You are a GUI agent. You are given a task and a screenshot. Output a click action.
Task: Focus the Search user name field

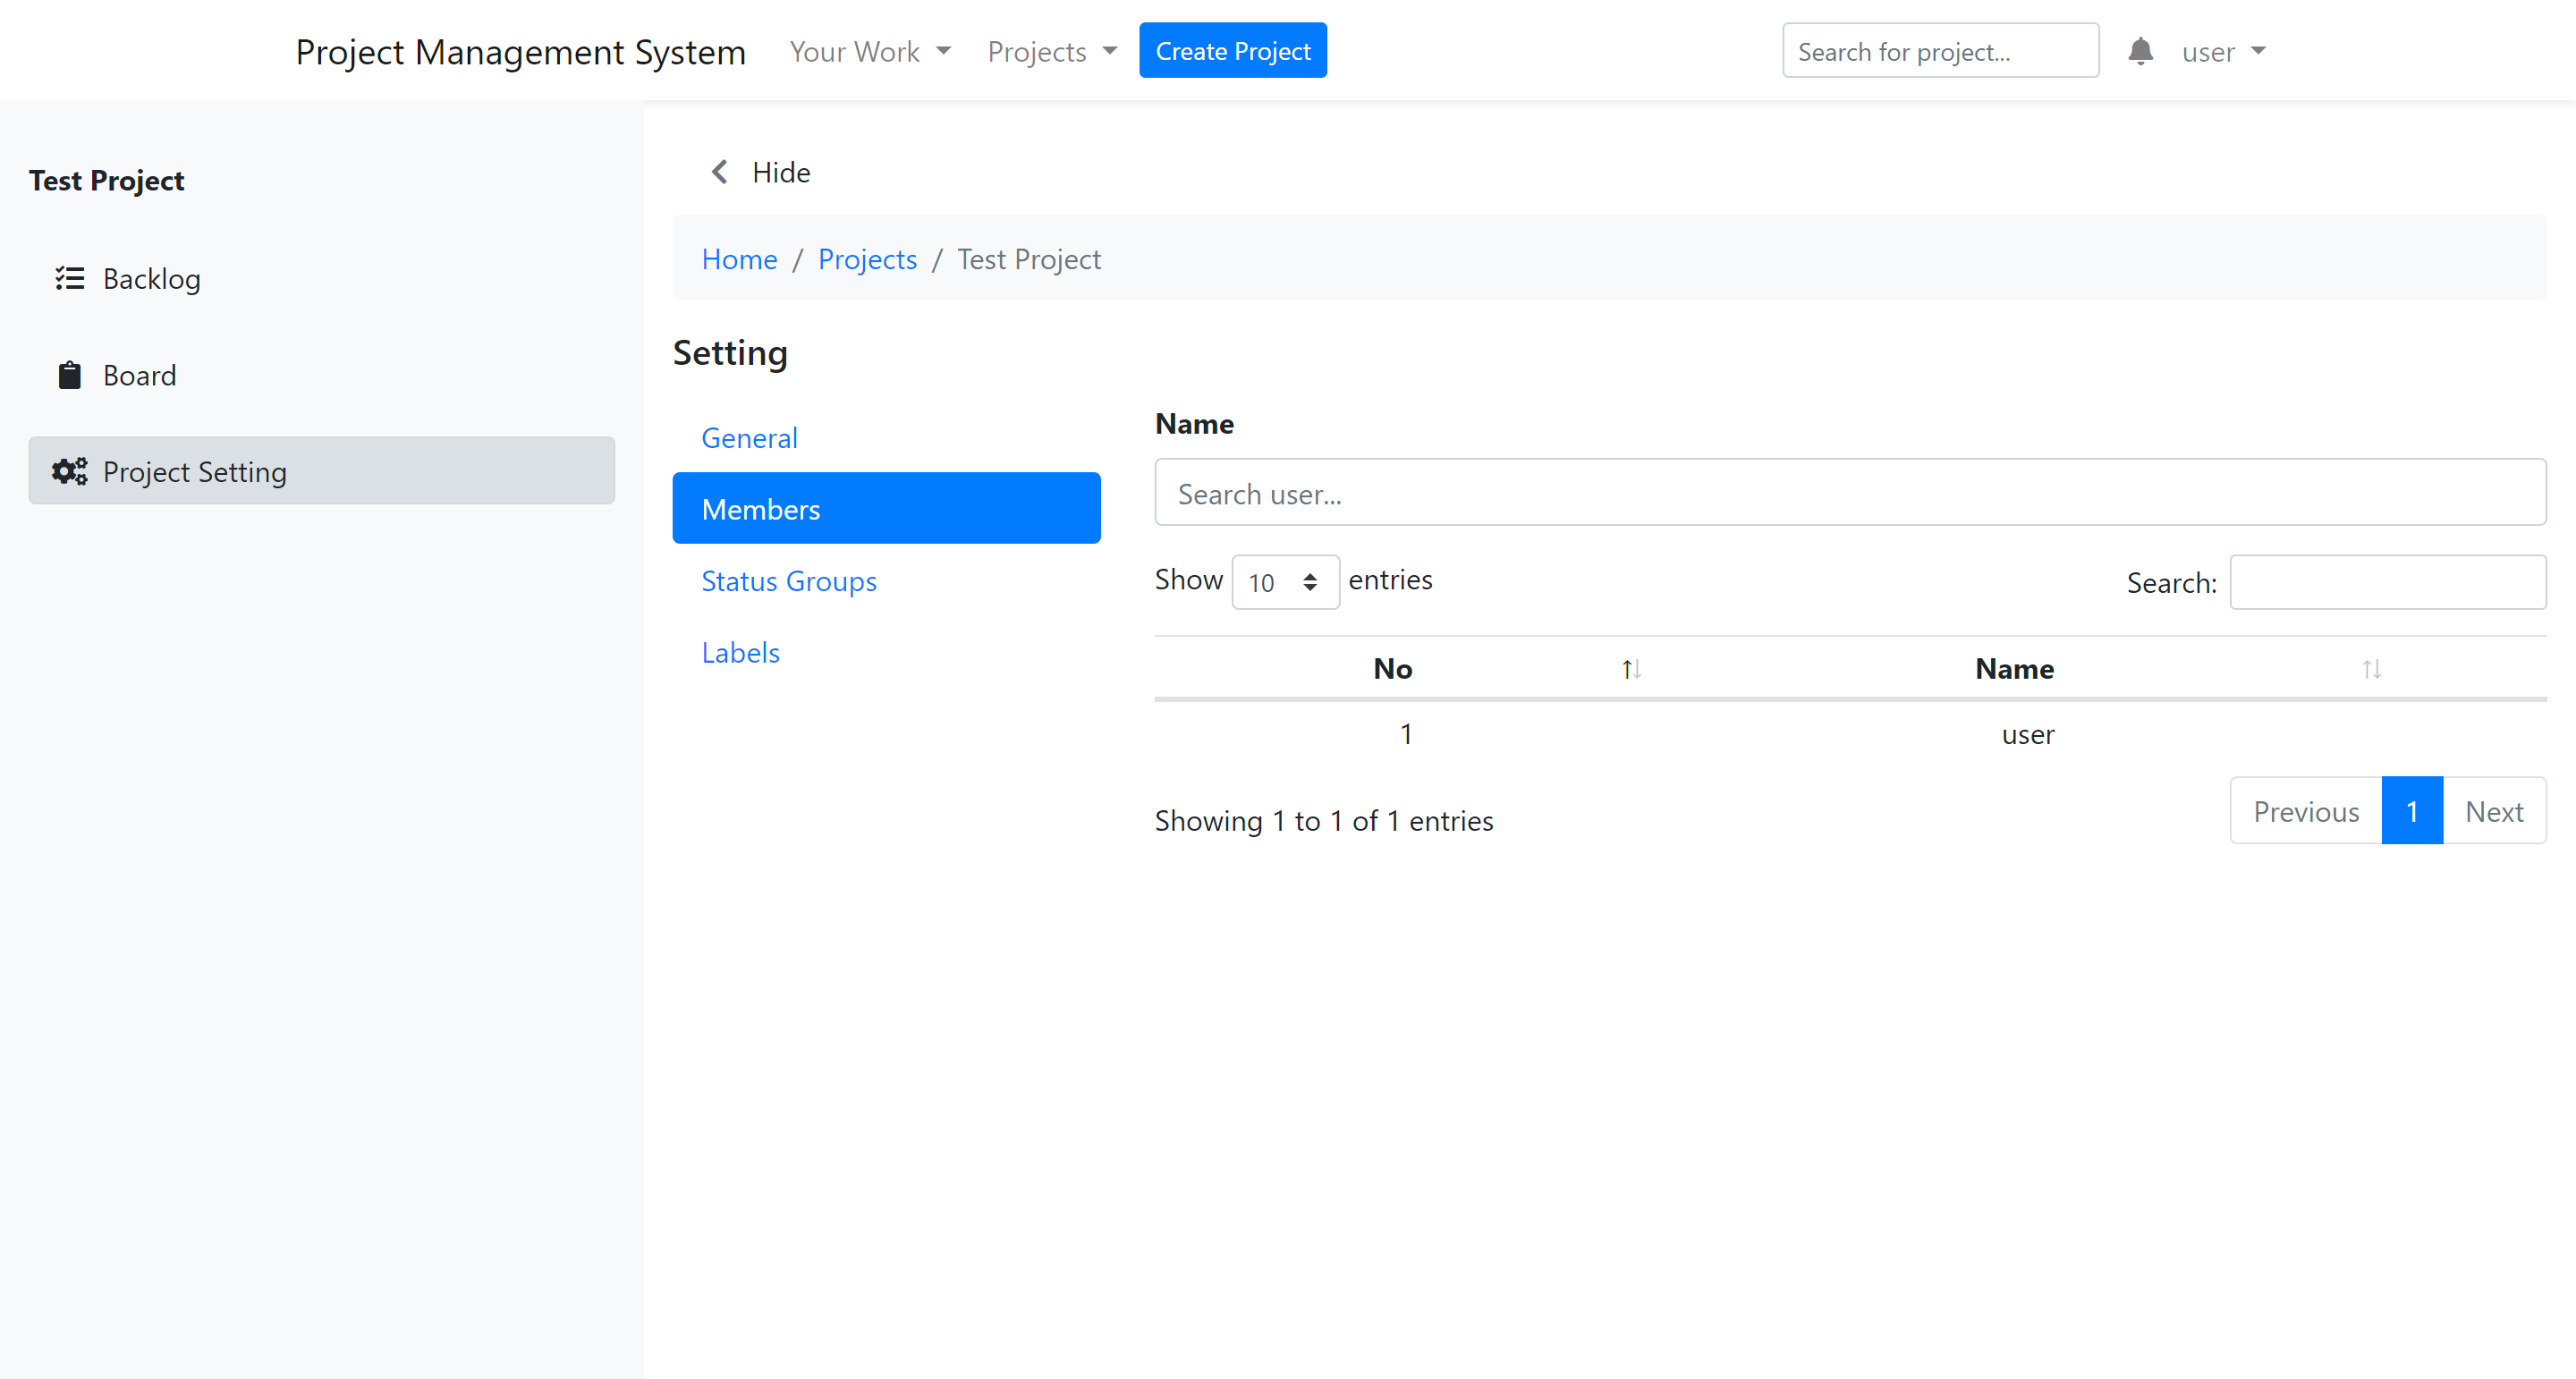coord(1849,493)
